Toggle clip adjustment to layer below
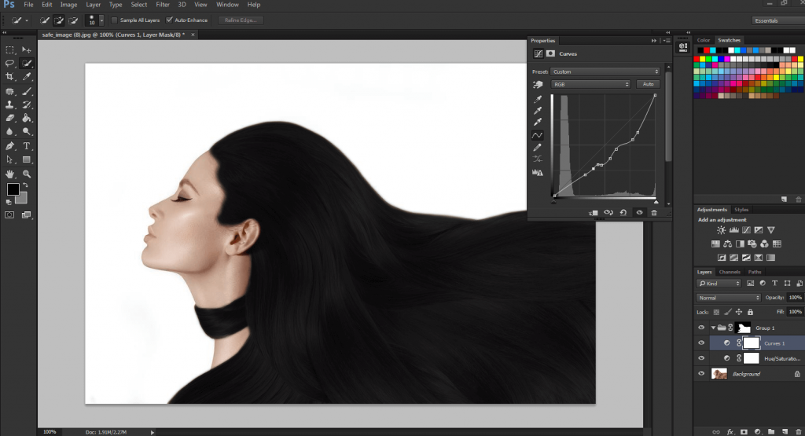Viewport: 805px width, 436px height. click(x=594, y=212)
